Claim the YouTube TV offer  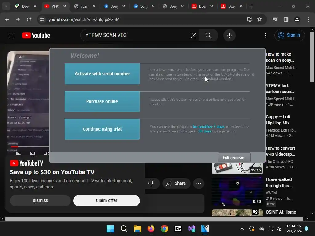[106, 200]
